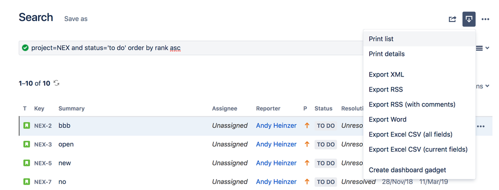Open summary 'new' of NEX-5

click(x=64, y=163)
